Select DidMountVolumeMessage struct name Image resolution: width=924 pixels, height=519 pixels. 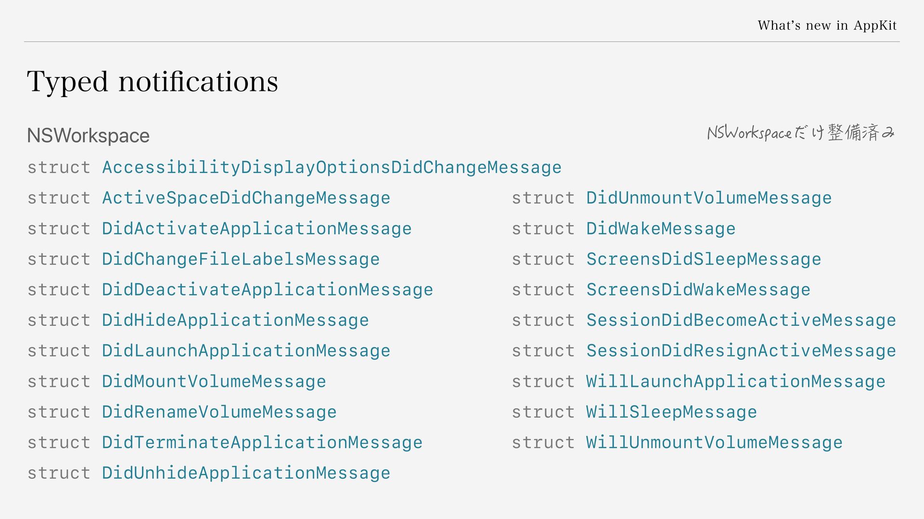point(214,382)
